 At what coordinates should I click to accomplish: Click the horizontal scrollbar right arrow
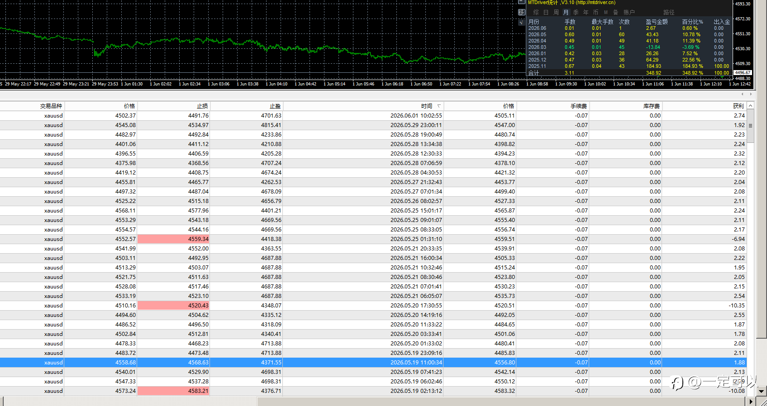click(x=751, y=401)
